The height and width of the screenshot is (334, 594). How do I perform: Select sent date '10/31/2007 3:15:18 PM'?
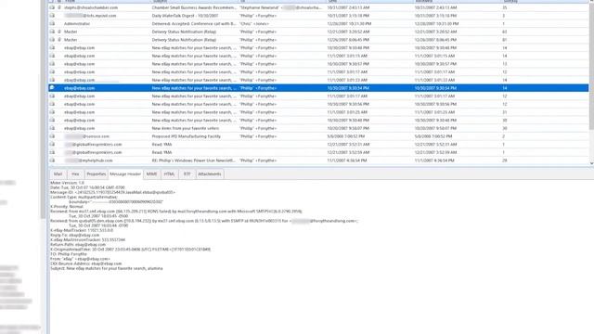coord(349,16)
